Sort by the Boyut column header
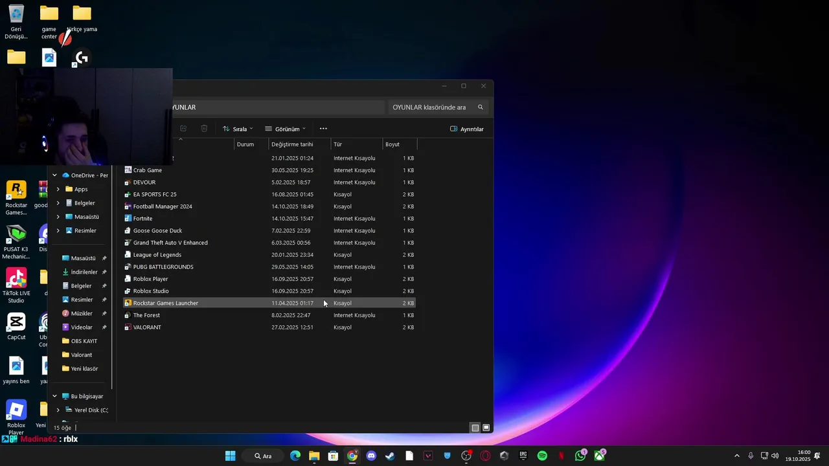 [400, 144]
